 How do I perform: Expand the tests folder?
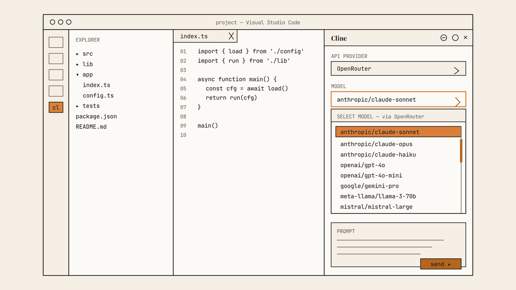88,106
